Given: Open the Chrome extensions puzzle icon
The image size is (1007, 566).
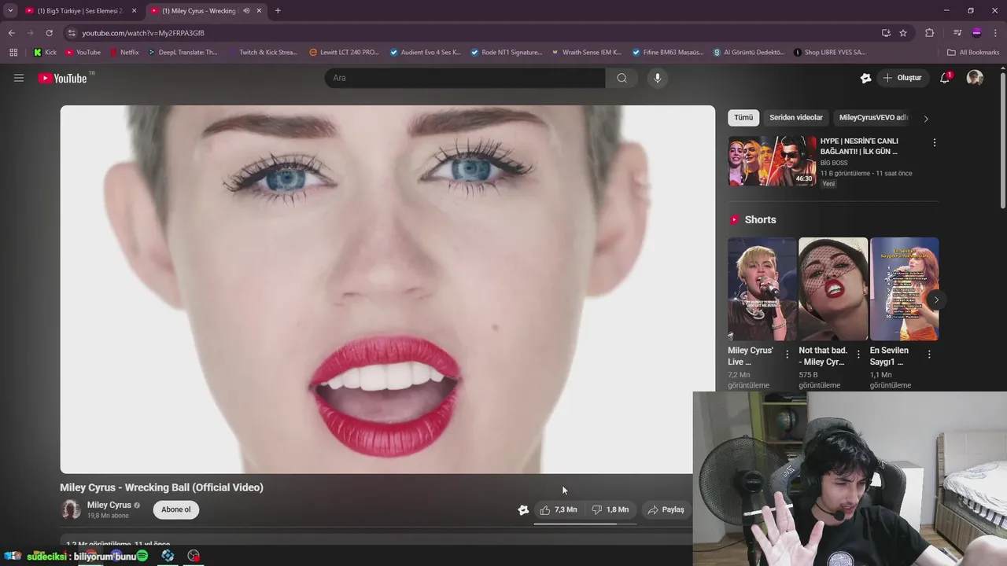Looking at the screenshot, I should (929, 33).
